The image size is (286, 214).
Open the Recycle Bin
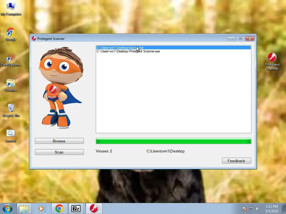click(11, 110)
